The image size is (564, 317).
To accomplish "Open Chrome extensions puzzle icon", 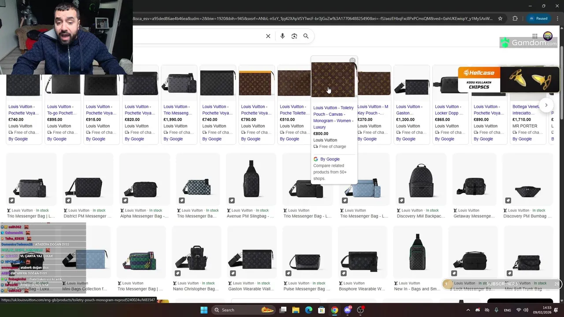I will 515,18.
